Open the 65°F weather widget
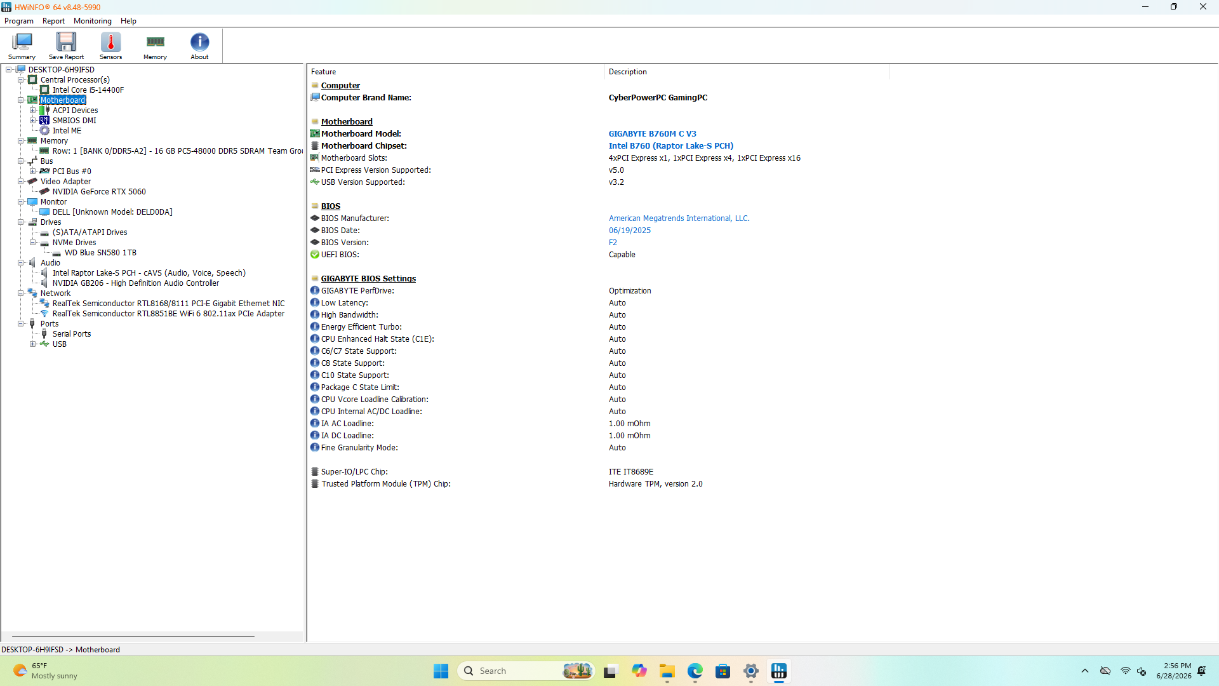 pos(46,671)
